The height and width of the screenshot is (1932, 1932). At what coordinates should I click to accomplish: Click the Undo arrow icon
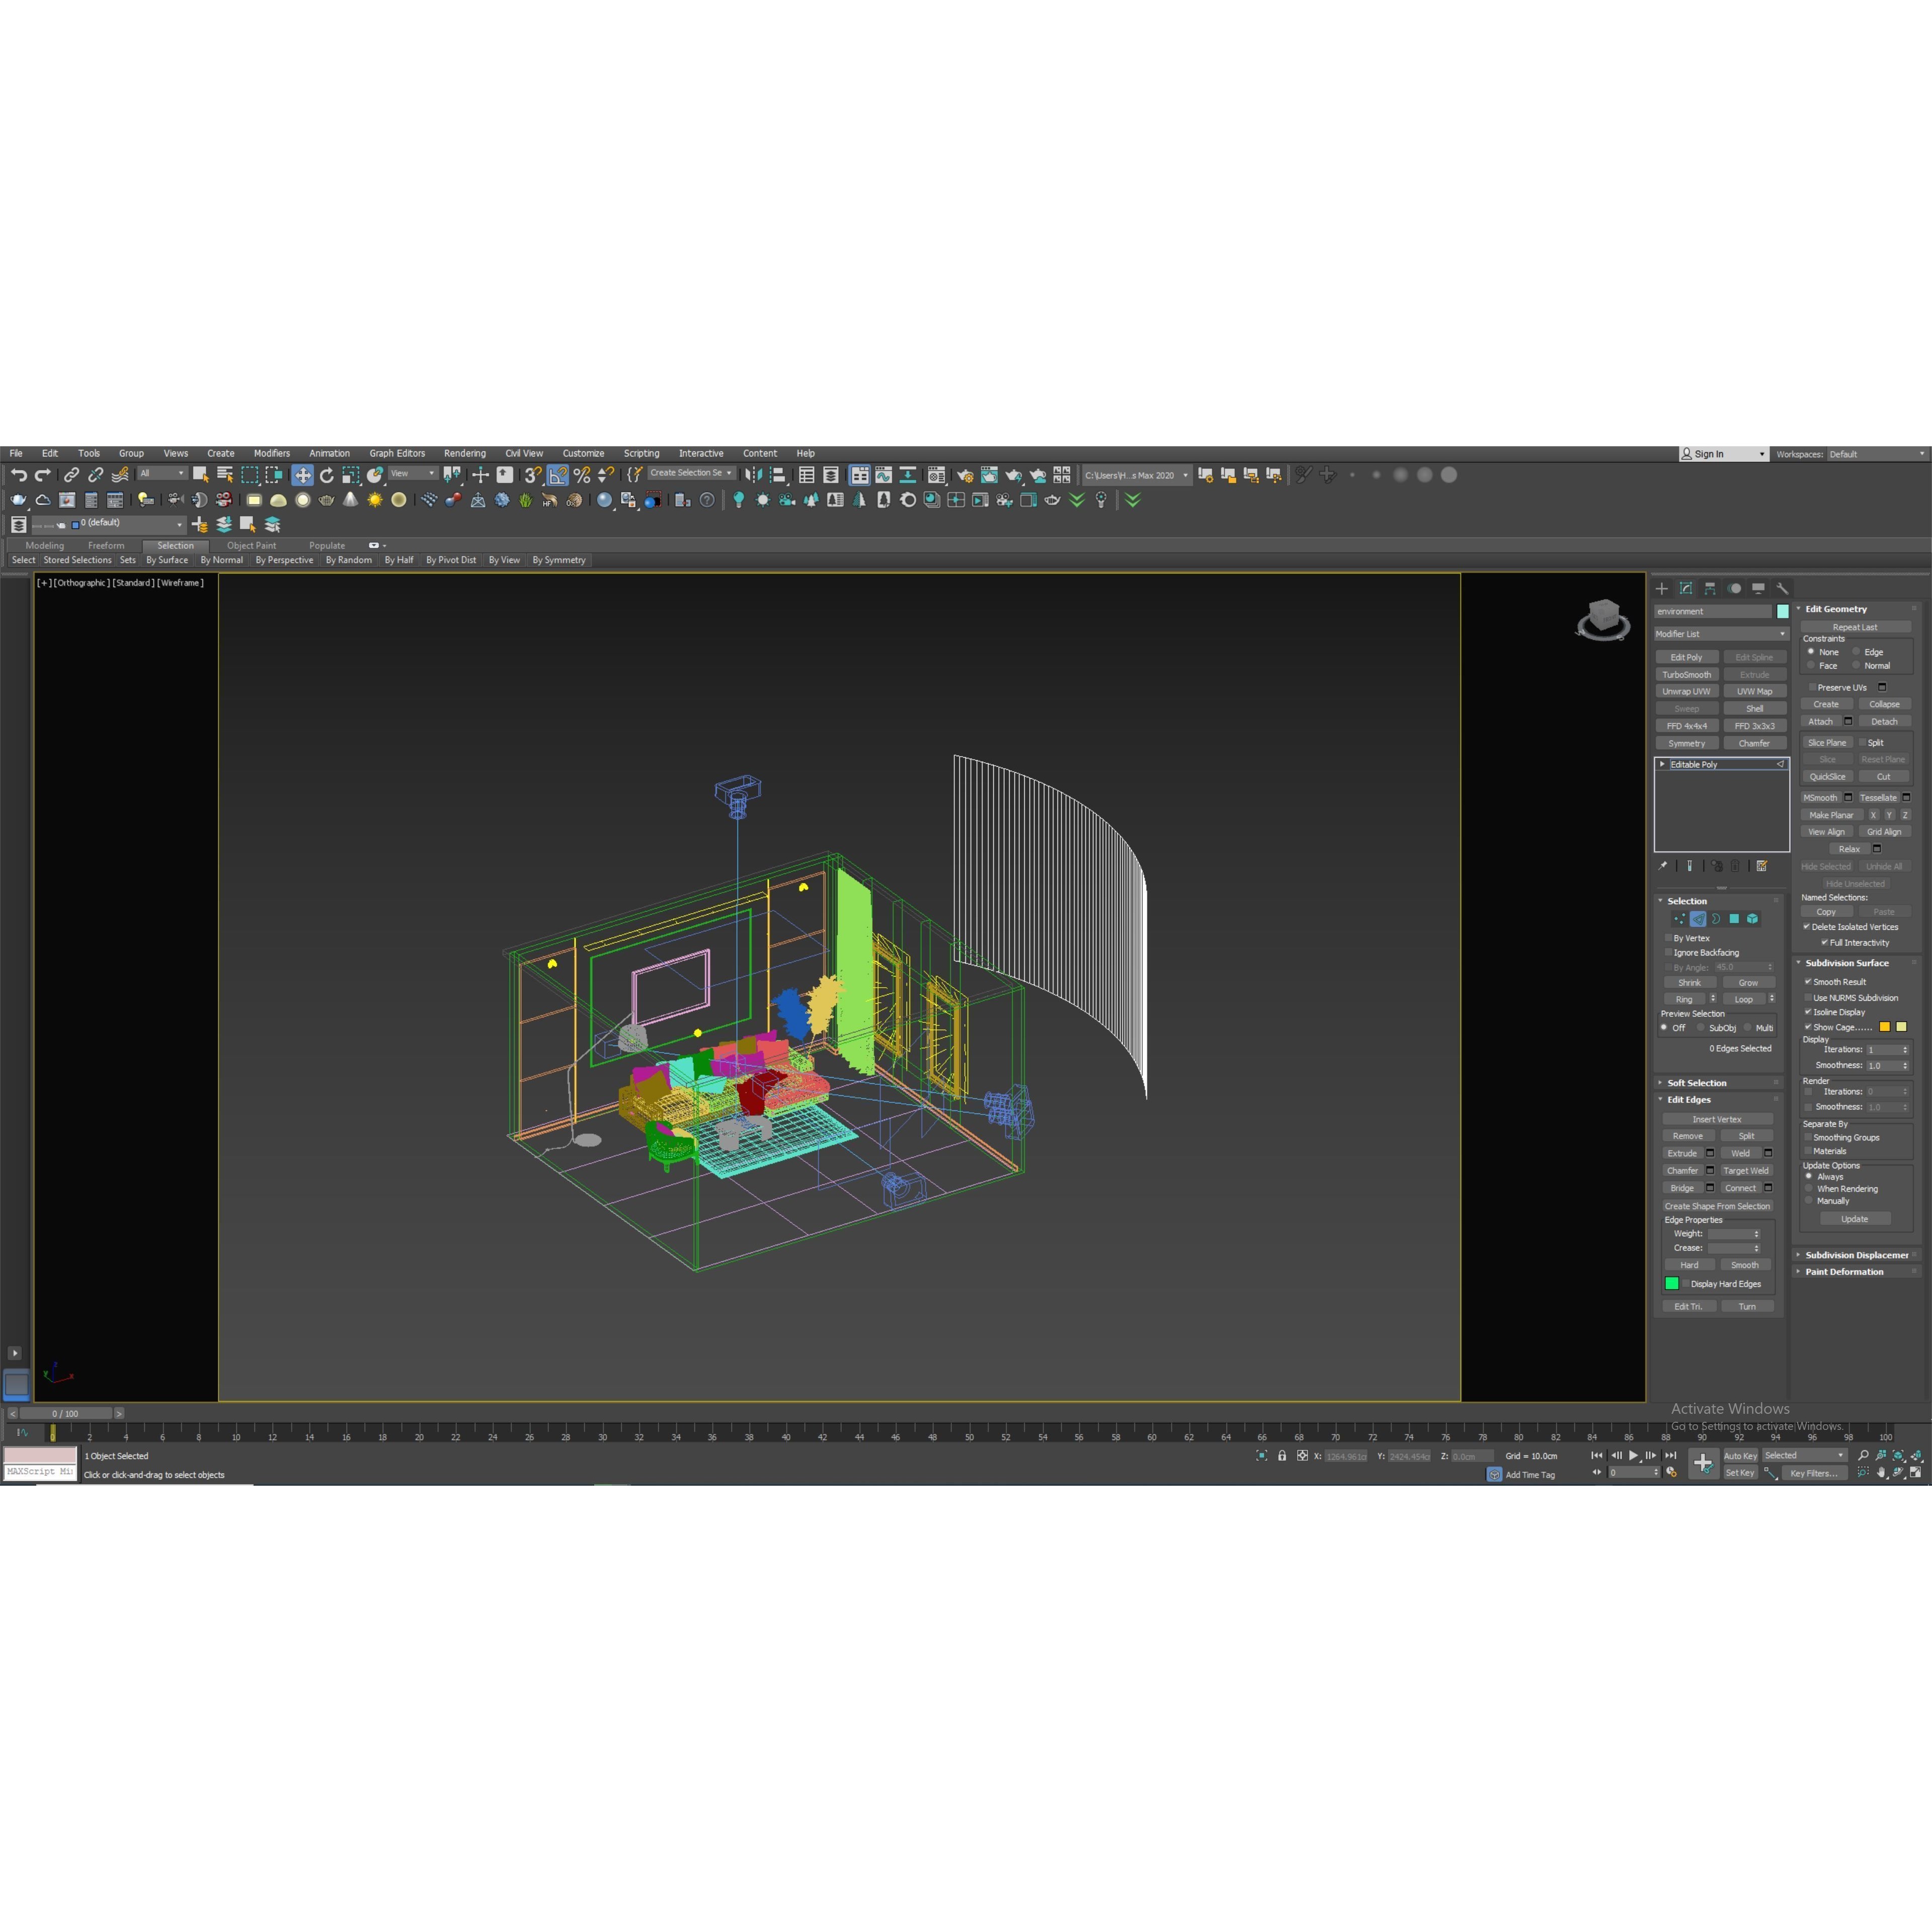point(18,475)
